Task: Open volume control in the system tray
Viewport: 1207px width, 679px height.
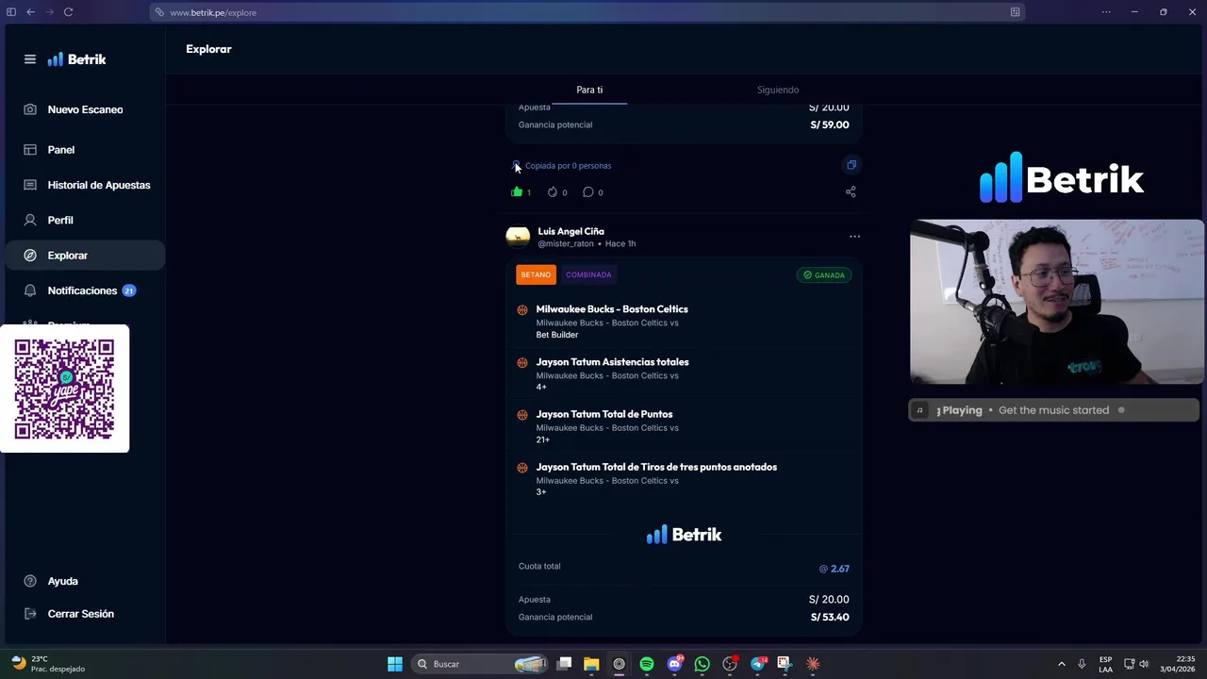Action: pyautogui.click(x=1144, y=664)
